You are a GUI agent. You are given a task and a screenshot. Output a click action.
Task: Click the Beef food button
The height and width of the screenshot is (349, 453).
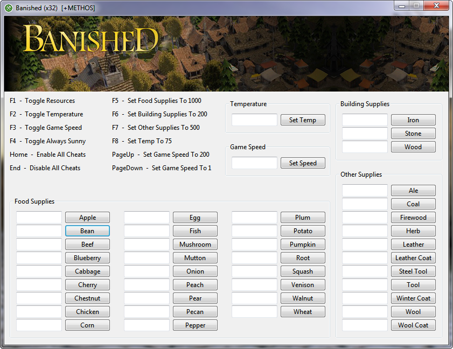click(x=88, y=245)
